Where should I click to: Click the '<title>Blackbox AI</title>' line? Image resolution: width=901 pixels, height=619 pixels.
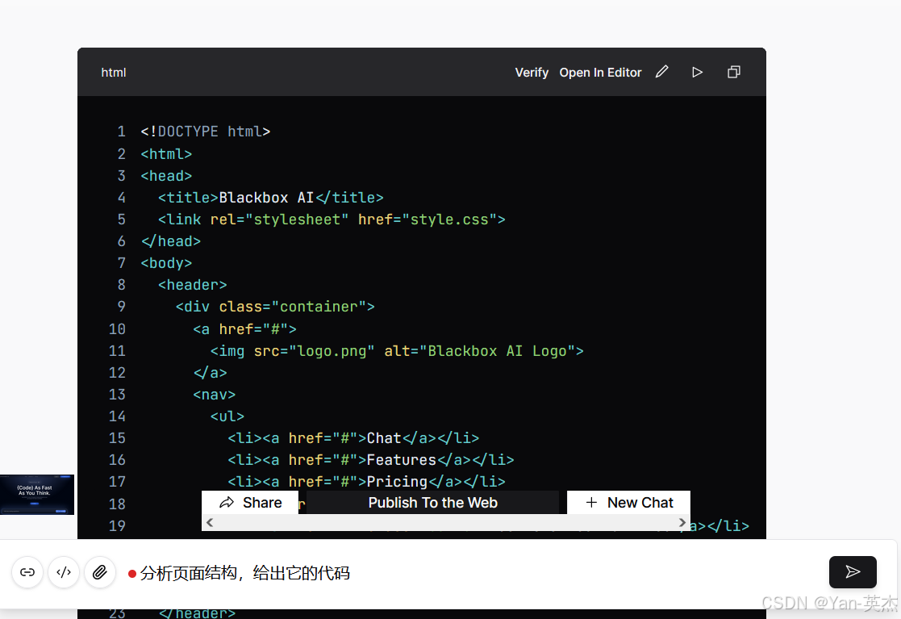271,198
